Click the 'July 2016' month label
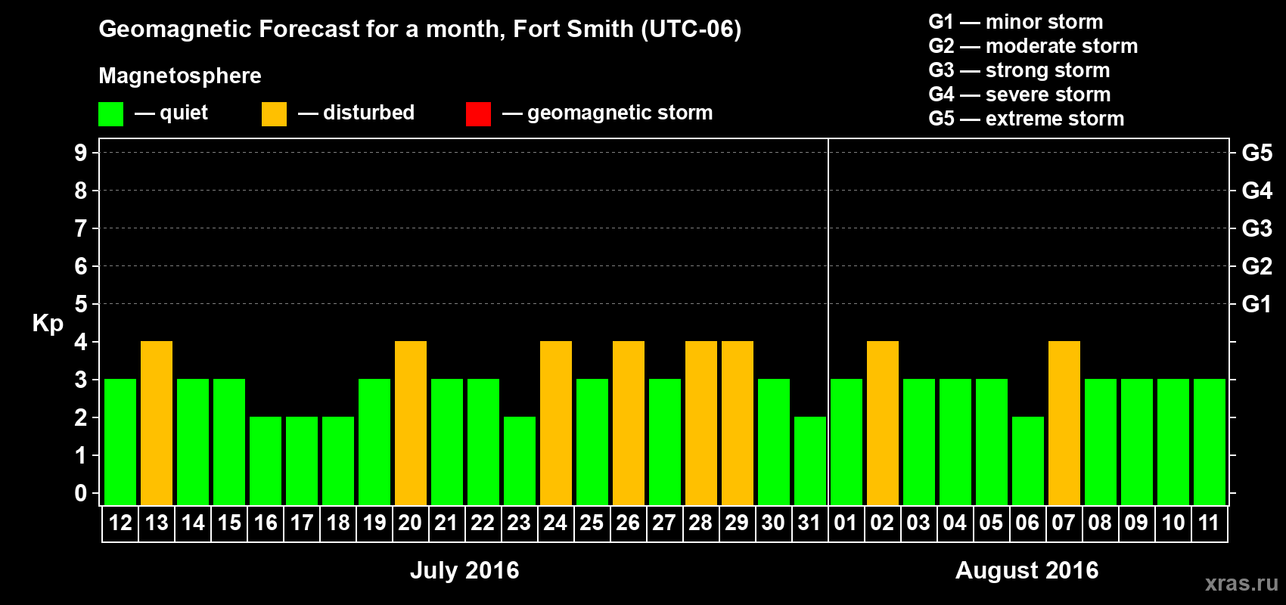The image size is (1286, 605). coord(464,570)
